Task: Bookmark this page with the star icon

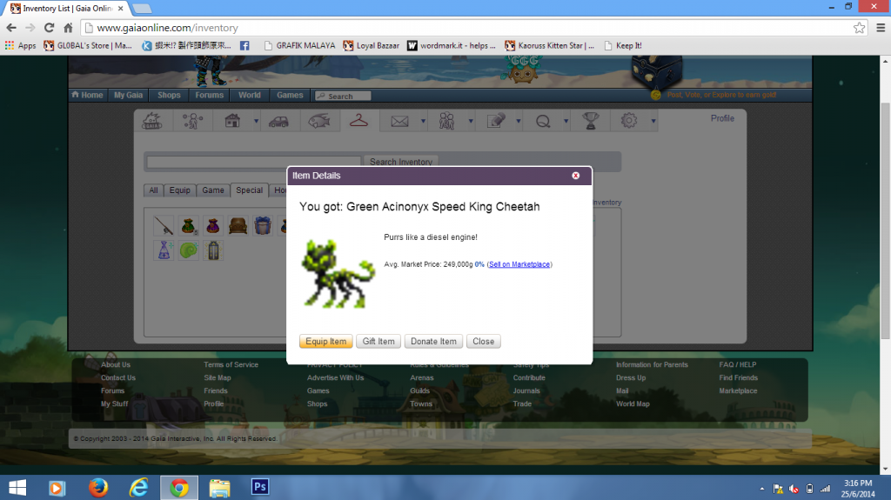Action: (859, 28)
